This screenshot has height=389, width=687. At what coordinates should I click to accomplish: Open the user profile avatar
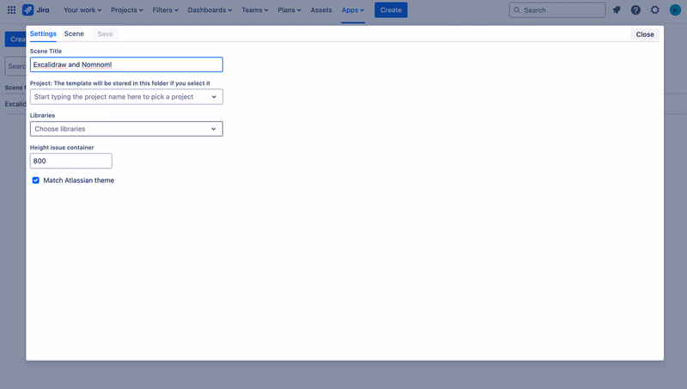[x=675, y=9]
